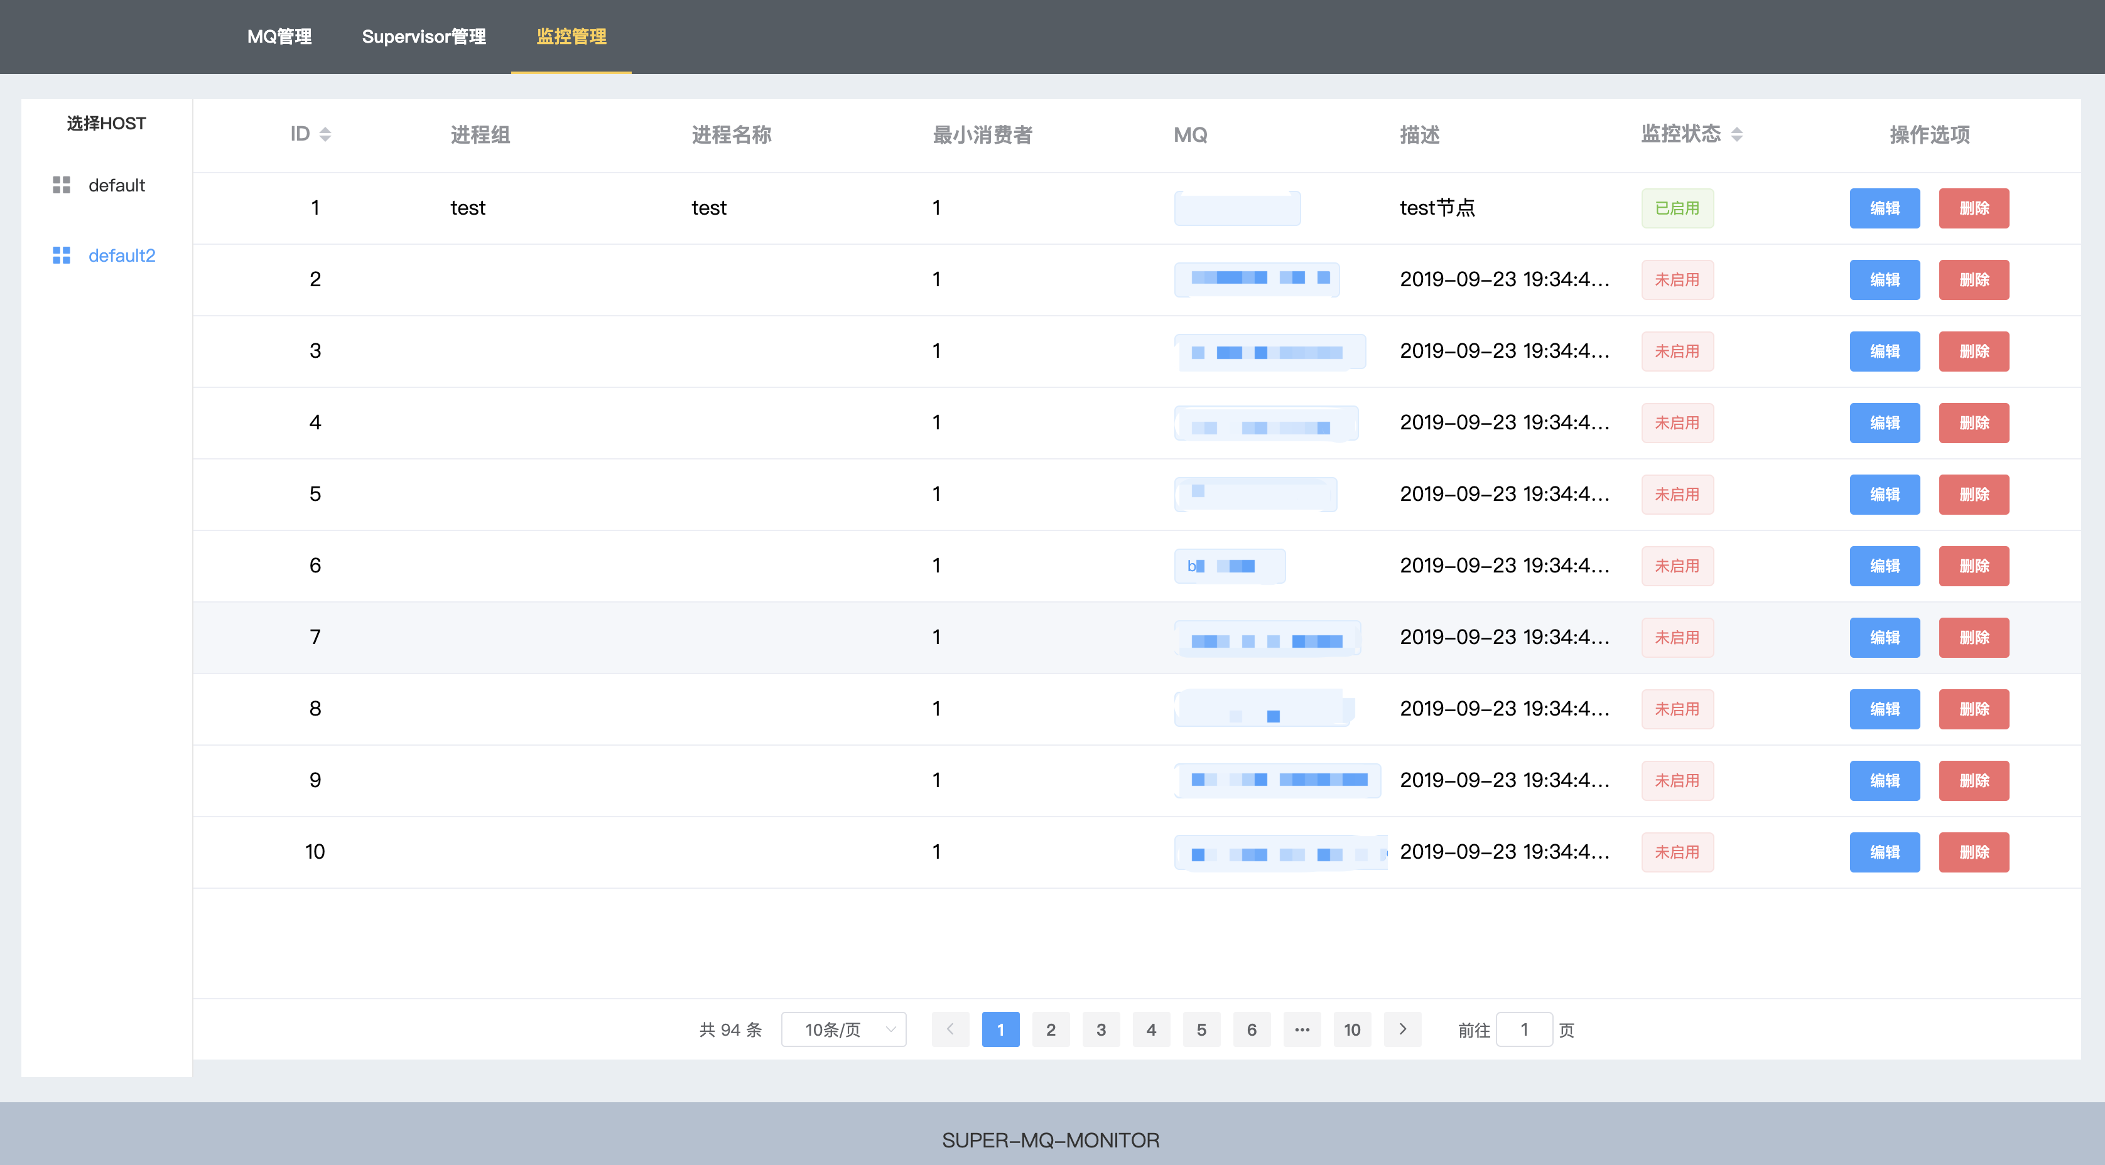Click 未启用 status tag in row 7
Image resolution: width=2105 pixels, height=1165 pixels.
point(1677,638)
